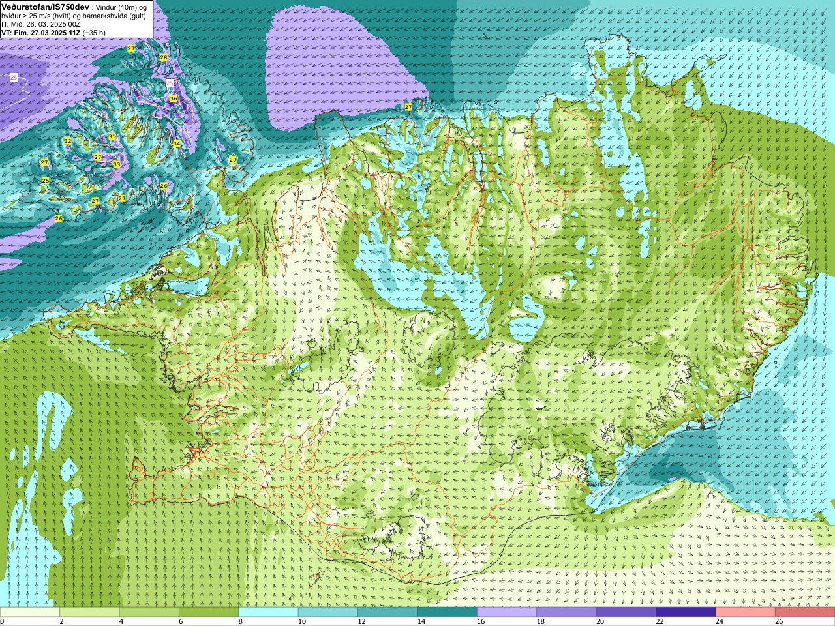Click the legend scale tick label 18
This screenshot has width=835, height=626.
[x=540, y=621]
